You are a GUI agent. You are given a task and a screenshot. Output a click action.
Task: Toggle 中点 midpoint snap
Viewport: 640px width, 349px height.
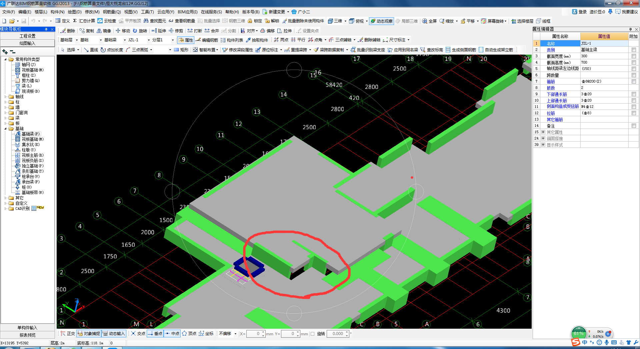click(x=172, y=333)
